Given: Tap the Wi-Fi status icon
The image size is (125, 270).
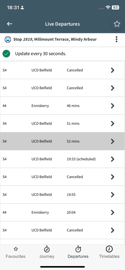Looking at the screenshot, I should (108, 7).
